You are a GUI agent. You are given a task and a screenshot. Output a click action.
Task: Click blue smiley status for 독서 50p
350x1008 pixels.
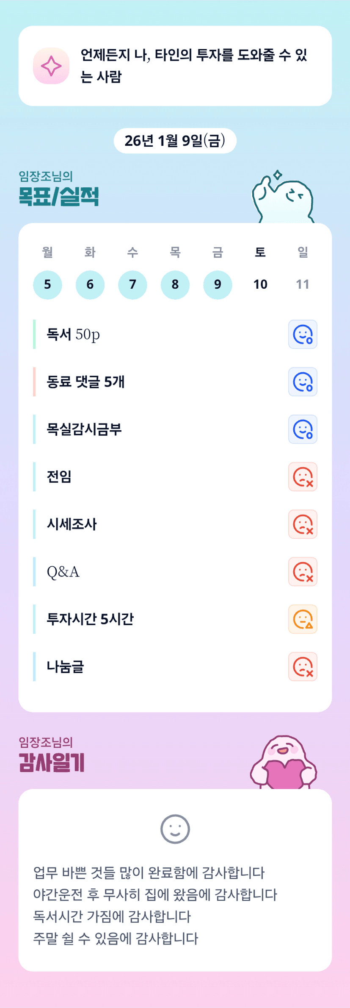303,334
